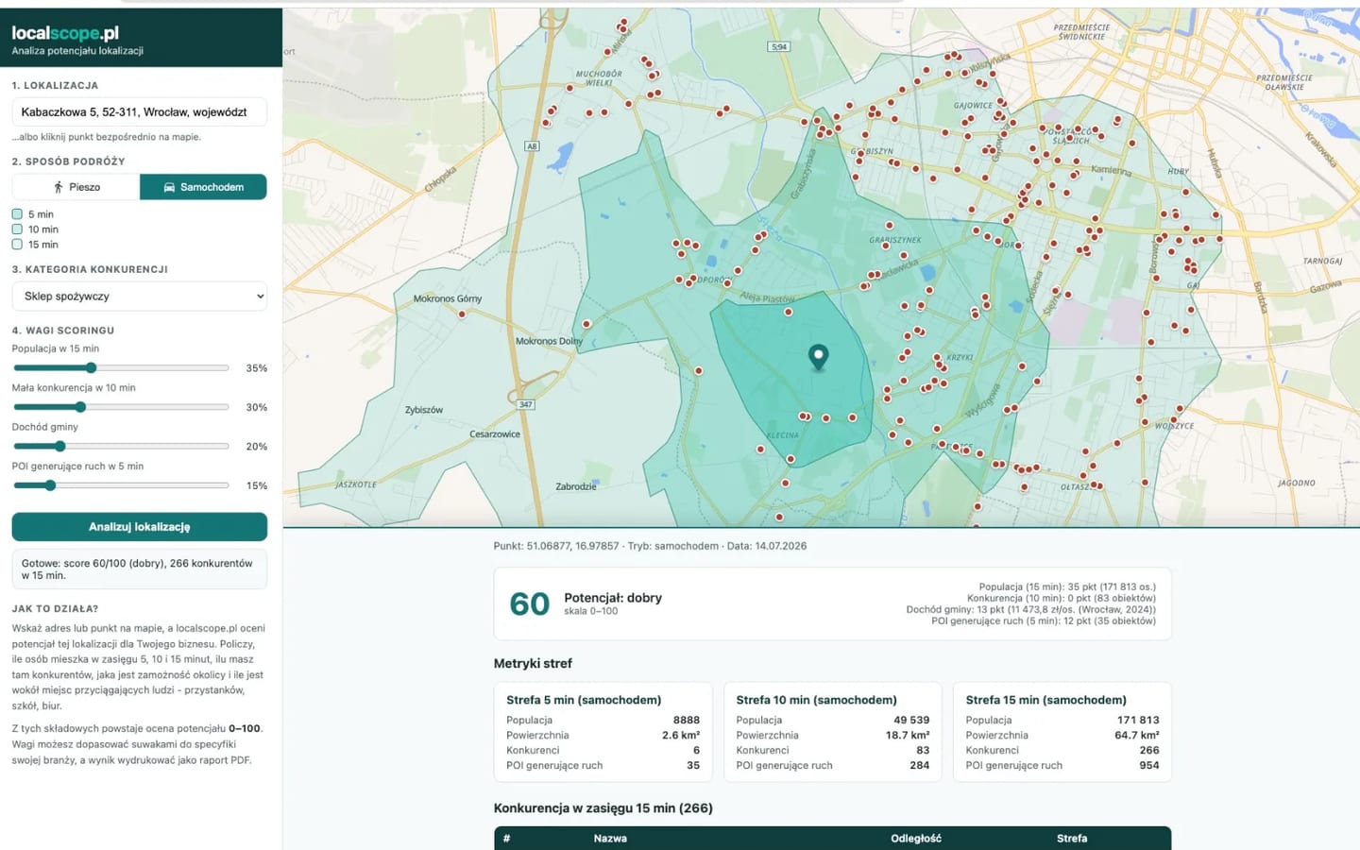
Task: Click the address input field Kabaczkowa 5
Action: 140,111
